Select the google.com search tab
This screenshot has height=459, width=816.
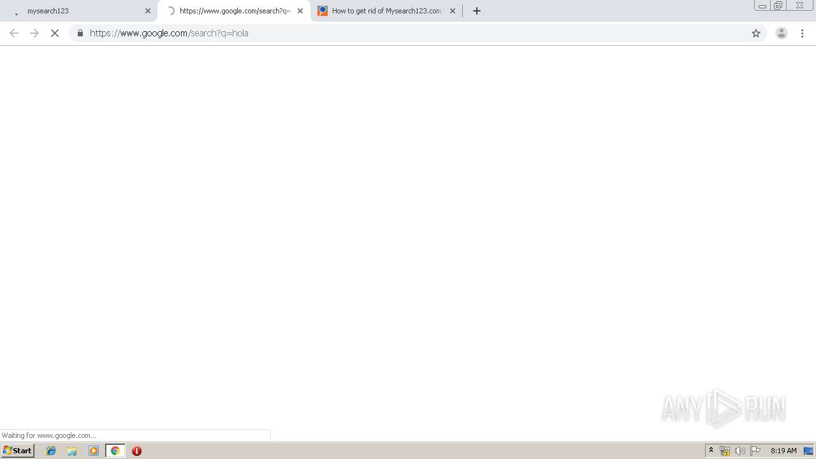pyautogui.click(x=233, y=11)
